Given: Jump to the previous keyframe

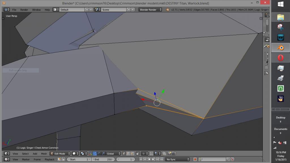Looking at the screenshot, I should click(x=145, y=159).
